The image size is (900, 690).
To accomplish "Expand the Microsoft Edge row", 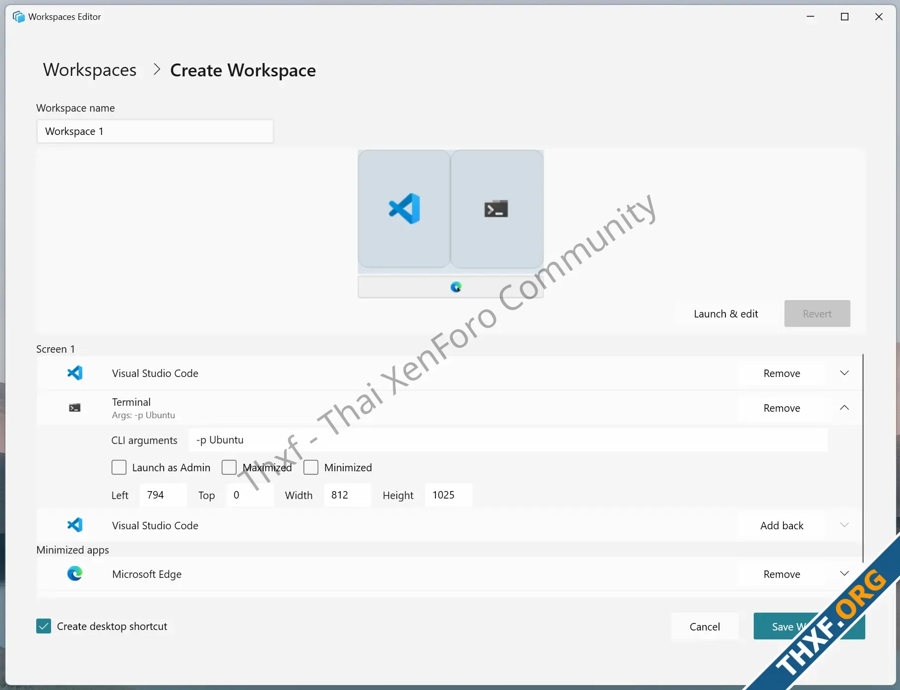I will pos(844,573).
